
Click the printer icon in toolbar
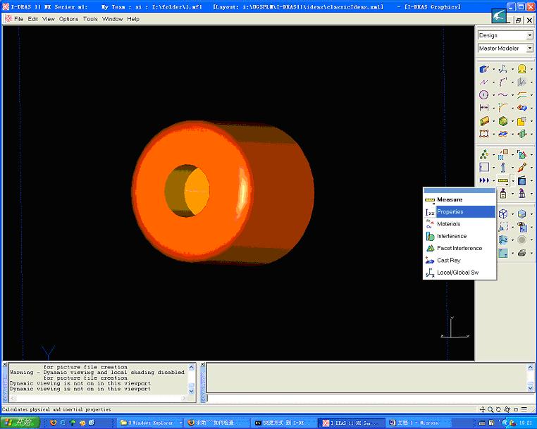[522, 253]
